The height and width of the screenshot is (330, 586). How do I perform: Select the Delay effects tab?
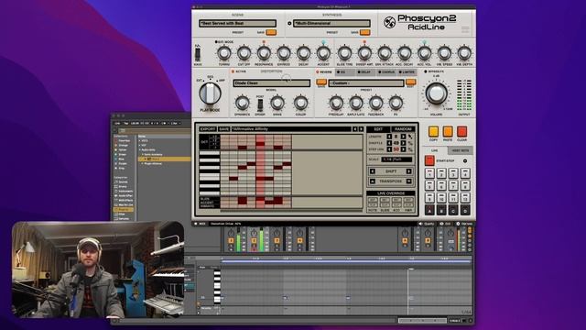(x=364, y=71)
